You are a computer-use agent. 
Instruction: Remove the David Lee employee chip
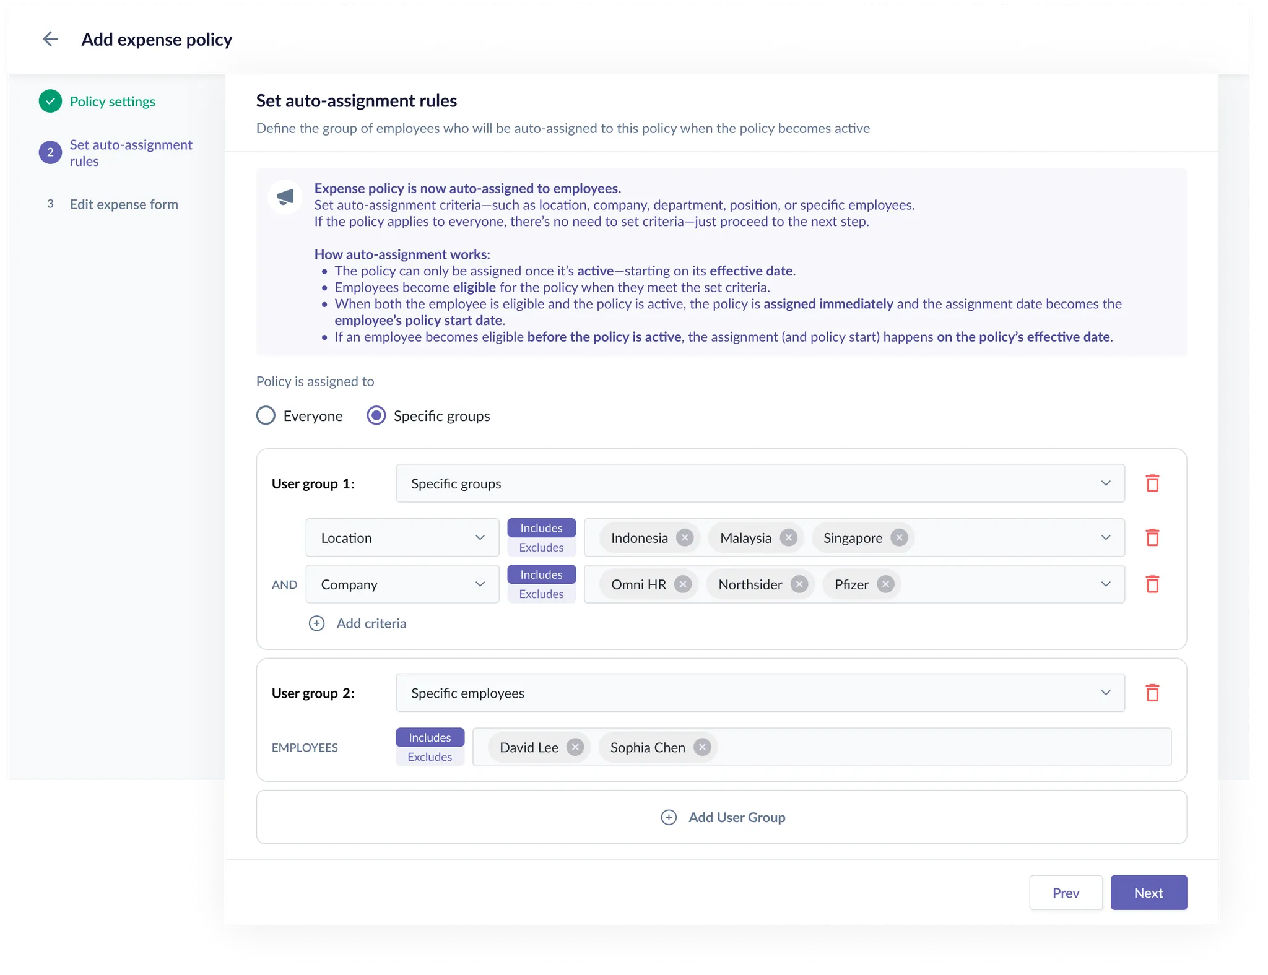point(575,747)
